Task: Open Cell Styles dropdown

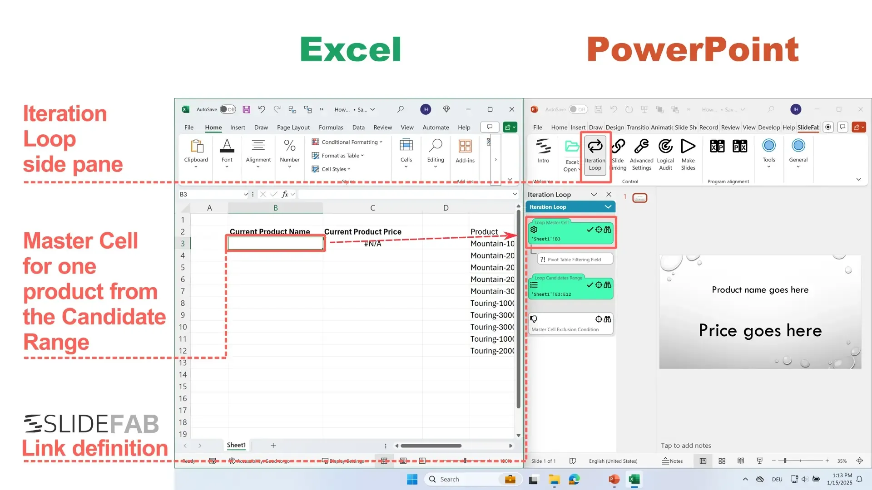Action: 331,169
